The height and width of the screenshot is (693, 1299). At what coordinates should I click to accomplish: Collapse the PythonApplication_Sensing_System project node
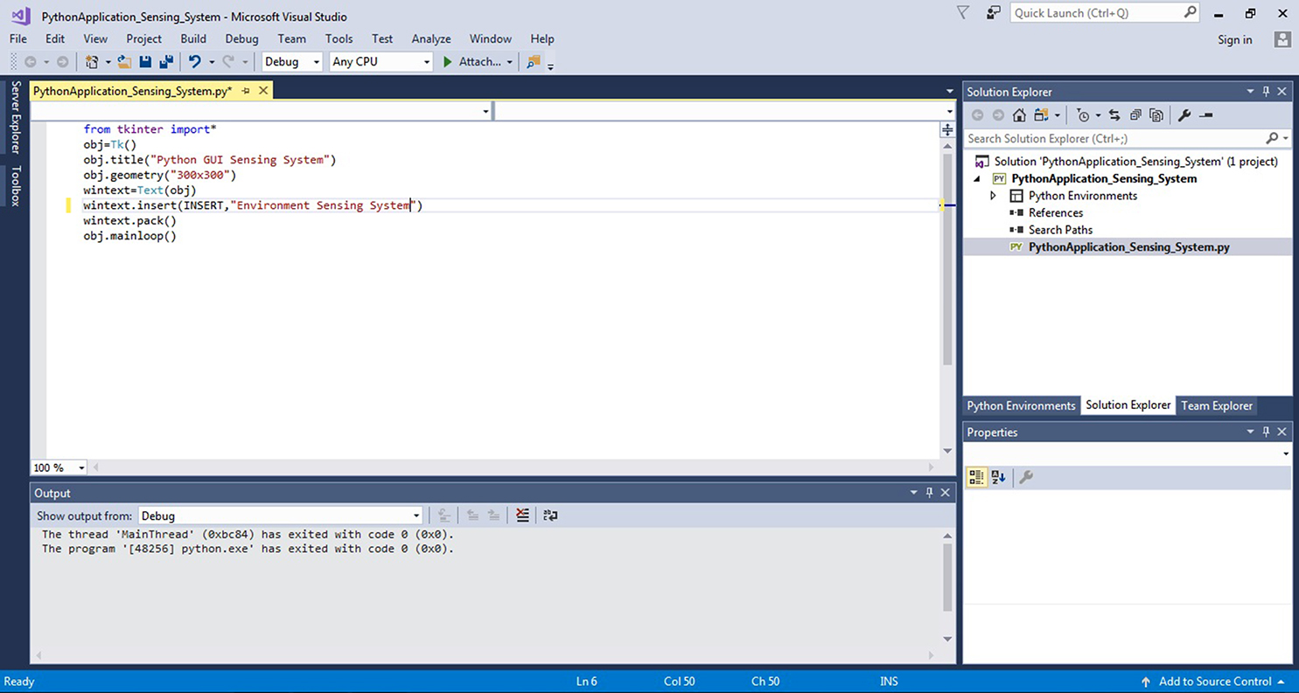point(979,179)
